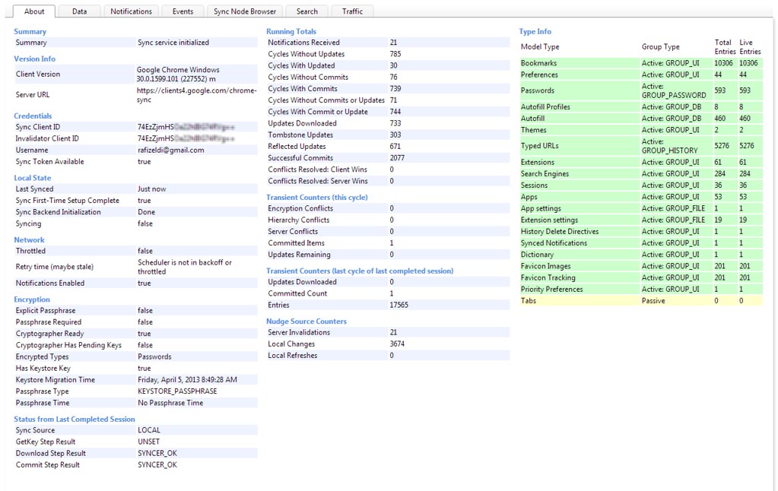
Task: Select the Credentials section heading
Action: pos(33,116)
